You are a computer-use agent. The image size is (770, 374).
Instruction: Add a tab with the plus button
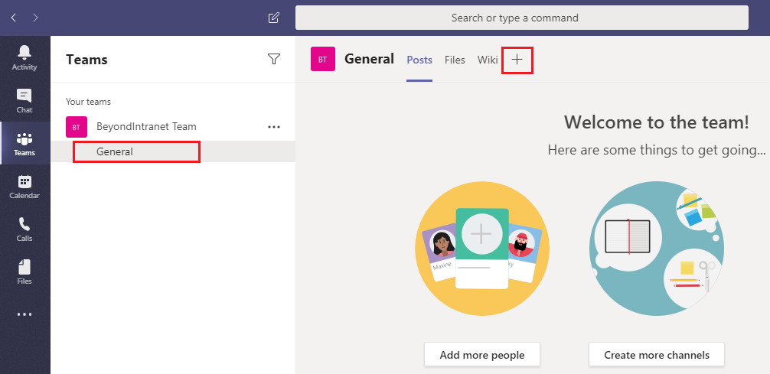point(517,60)
